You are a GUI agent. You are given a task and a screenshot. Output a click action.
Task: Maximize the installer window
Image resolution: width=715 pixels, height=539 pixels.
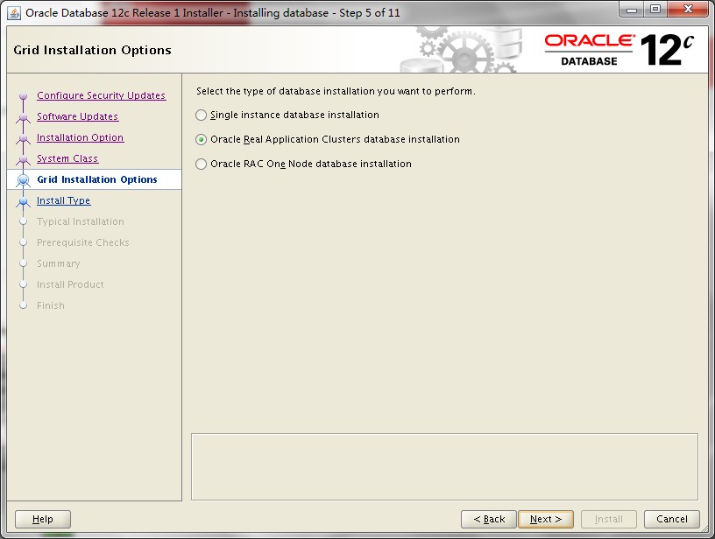coord(655,10)
